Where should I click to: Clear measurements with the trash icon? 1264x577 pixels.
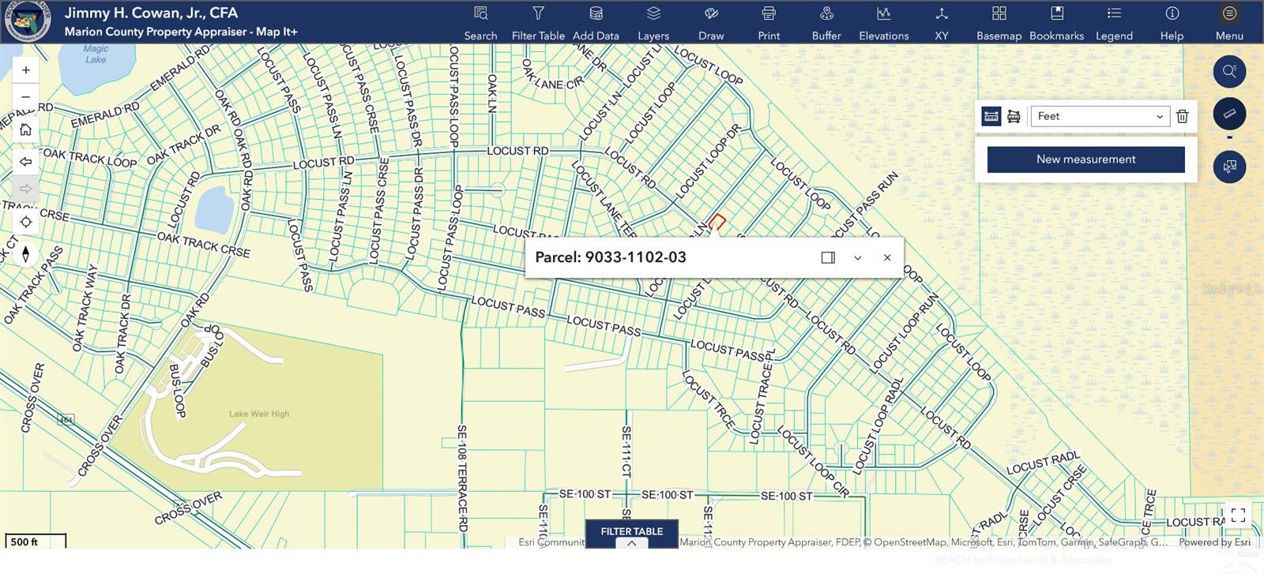[1182, 116]
